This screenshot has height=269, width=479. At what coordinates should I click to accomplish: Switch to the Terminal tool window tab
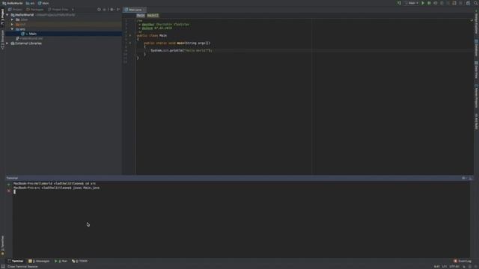16,261
